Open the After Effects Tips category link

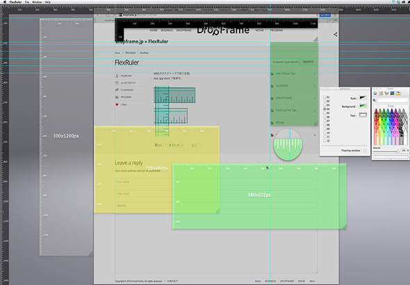286,74
